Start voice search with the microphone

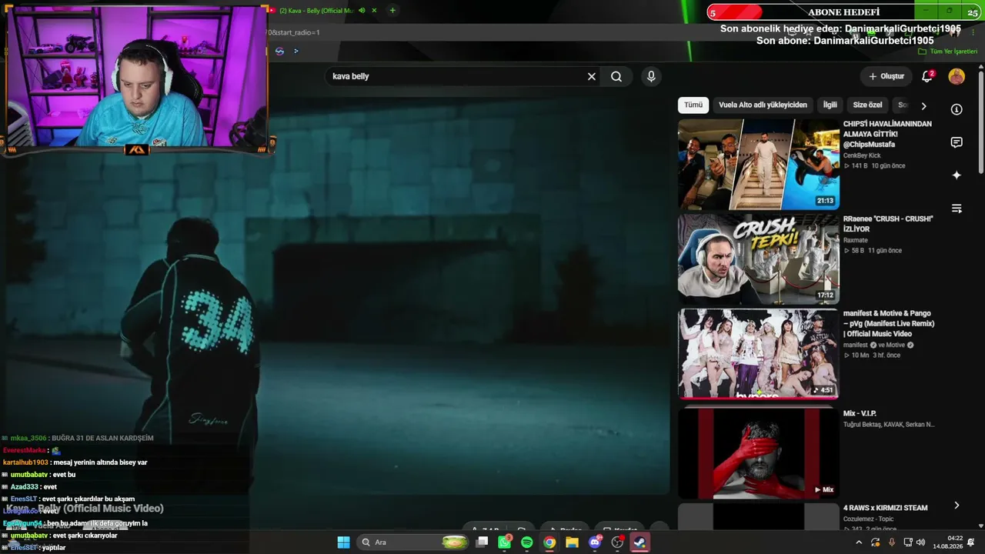(x=651, y=77)
